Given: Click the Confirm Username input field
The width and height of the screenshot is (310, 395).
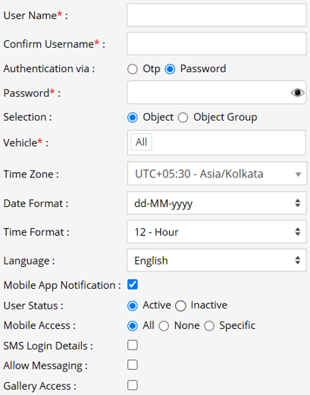Looking at the screenshot, I should (217, 43).
